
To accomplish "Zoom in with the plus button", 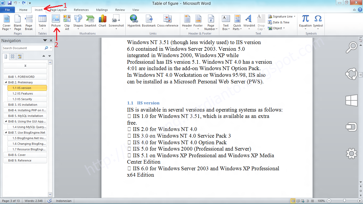I will [360, 201].
